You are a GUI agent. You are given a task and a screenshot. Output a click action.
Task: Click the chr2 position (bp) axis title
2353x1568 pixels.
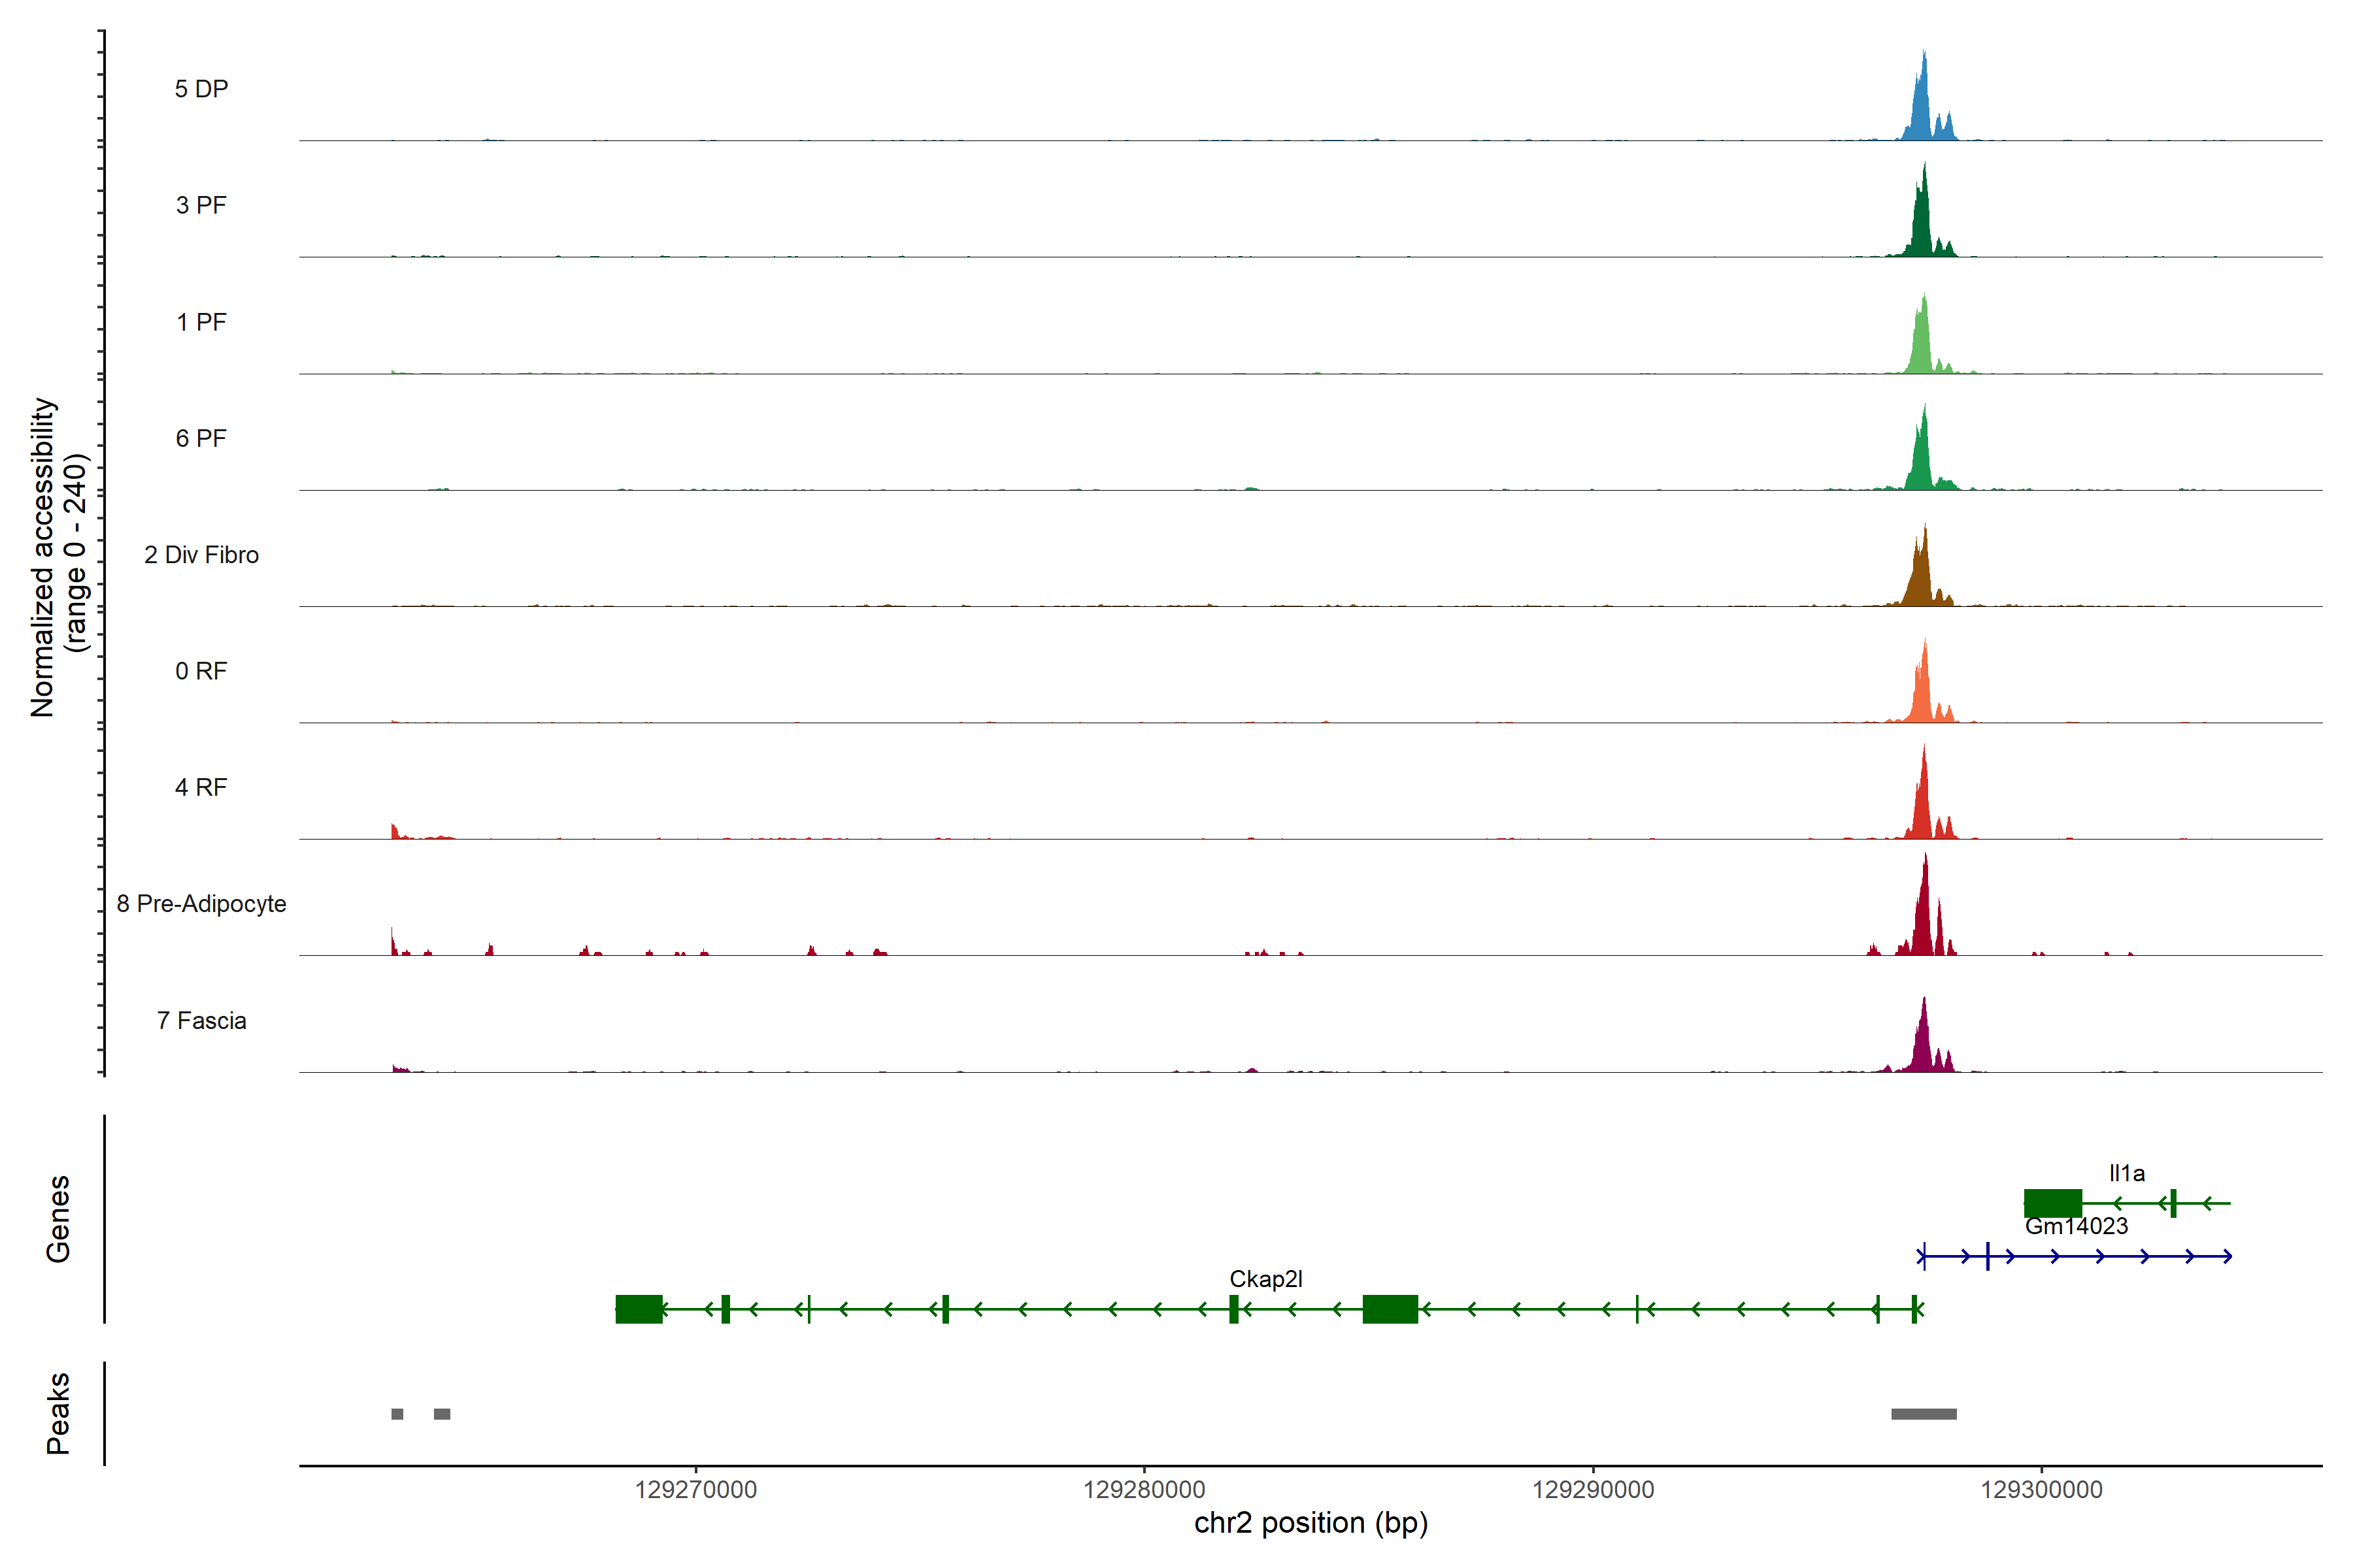(x=1310, y=1523)
